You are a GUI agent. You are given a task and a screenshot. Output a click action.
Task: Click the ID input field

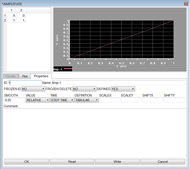pos(24,83)
